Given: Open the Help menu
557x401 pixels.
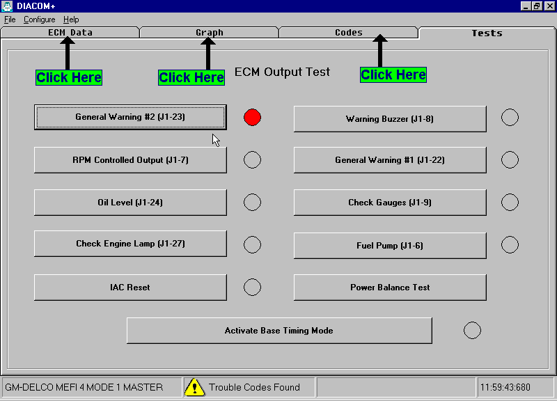Looking at the screenshot, I should tap(71, 19).
